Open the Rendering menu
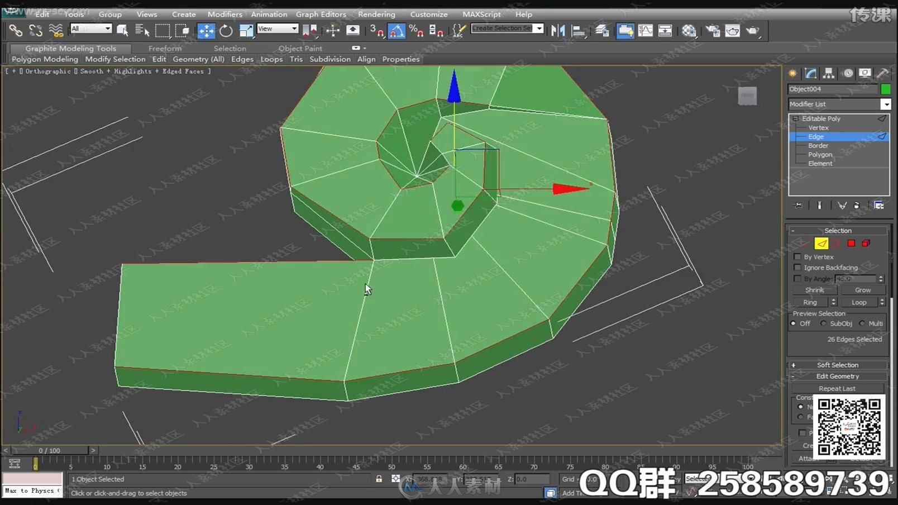This screenshot has width=898, height=505. tap(376, 14)
